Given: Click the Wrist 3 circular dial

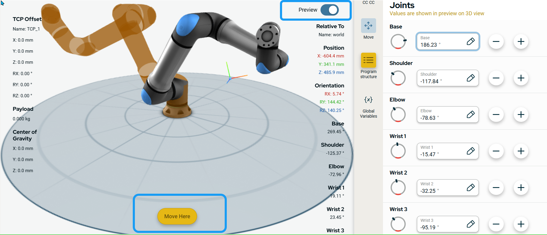Looking at the screenshot, I should tap(398, 224).
